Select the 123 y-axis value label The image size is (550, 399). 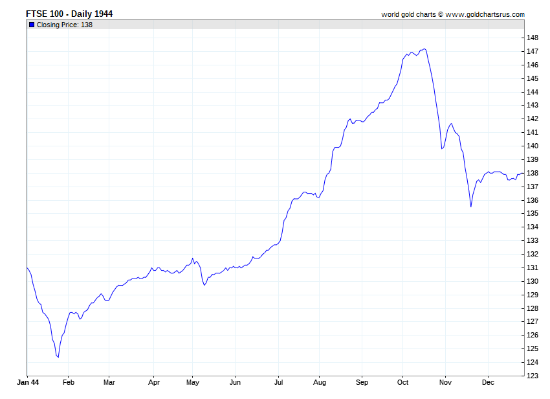pyautogui.click(x=533, y=376)
